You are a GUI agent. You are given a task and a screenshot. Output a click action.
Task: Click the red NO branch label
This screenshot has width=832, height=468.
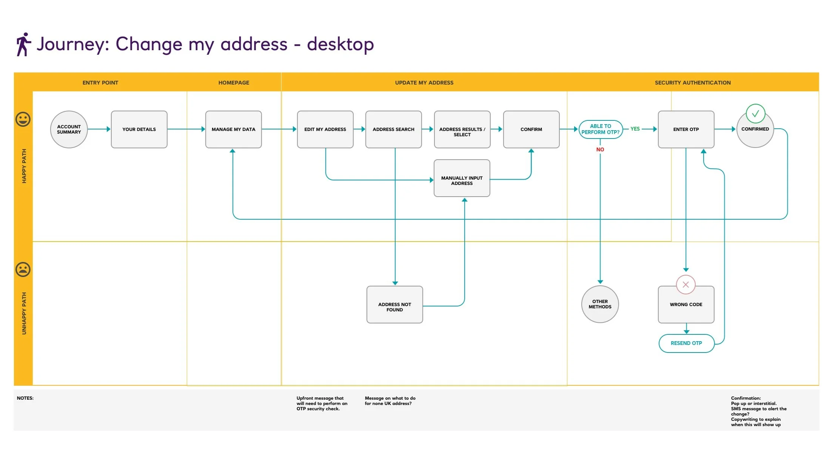click(x=600, y=149)
